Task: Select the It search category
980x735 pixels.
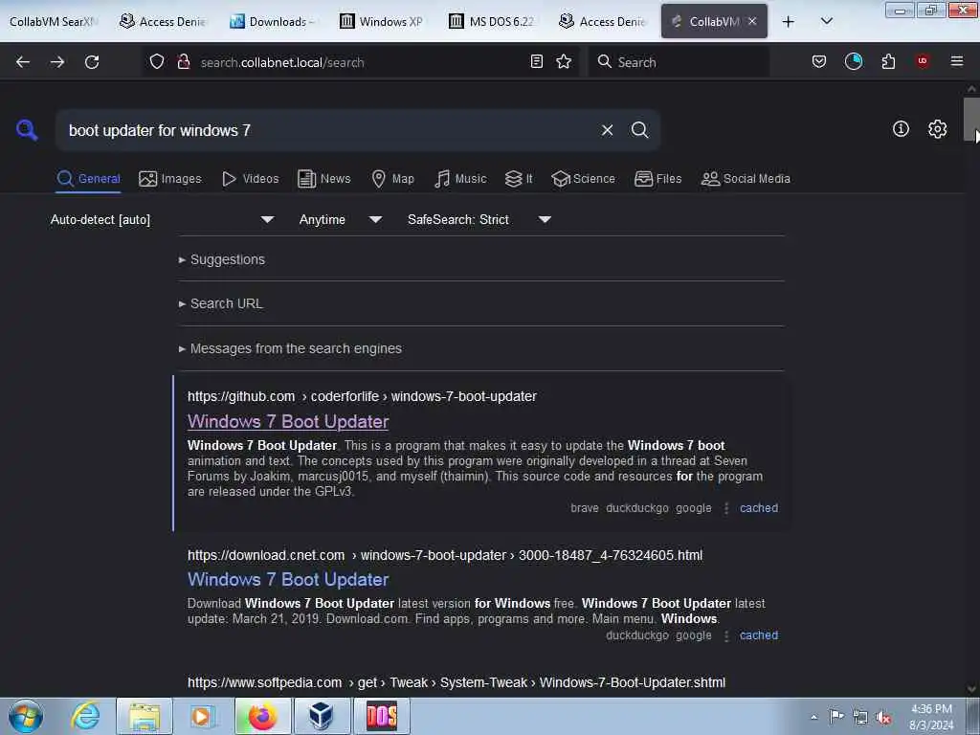Action: pyautogui.click(x=519, y=179)
